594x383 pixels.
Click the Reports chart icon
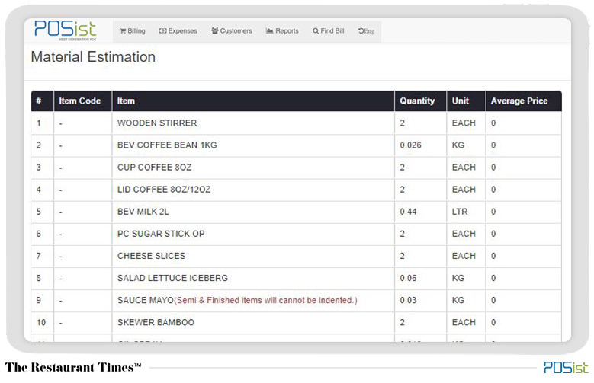click(269, 31)
